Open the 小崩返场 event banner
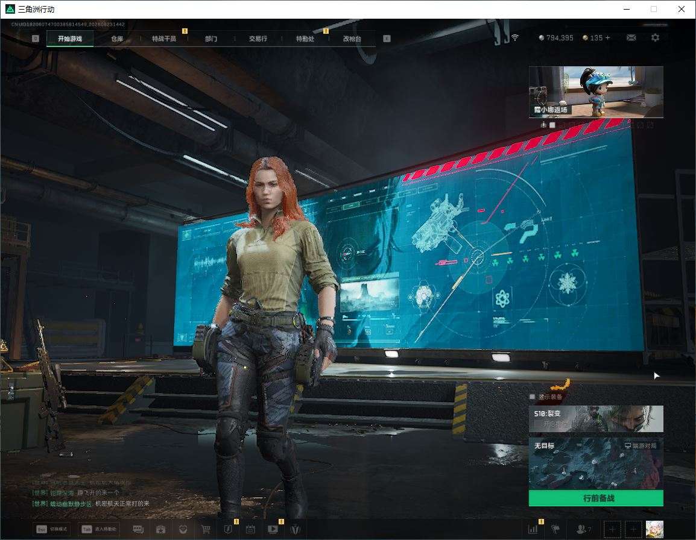 click(596, 92)
